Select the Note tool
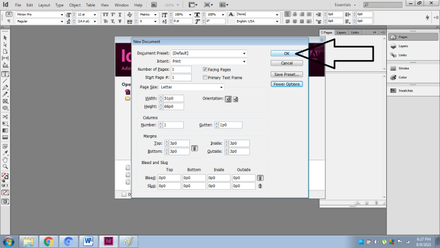 click(x=5, y=147)
